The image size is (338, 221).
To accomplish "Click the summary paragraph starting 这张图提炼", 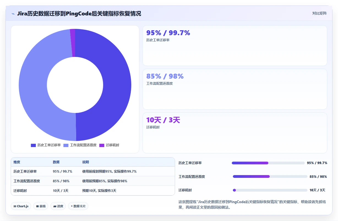I will [252, 205].
